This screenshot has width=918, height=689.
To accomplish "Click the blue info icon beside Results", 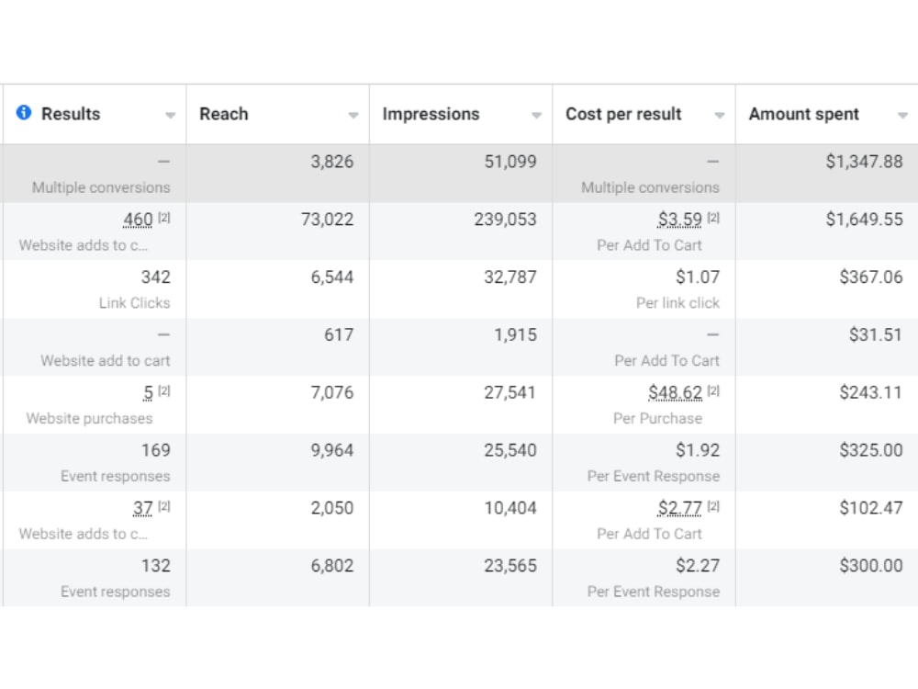I will [x=24, y=112].
